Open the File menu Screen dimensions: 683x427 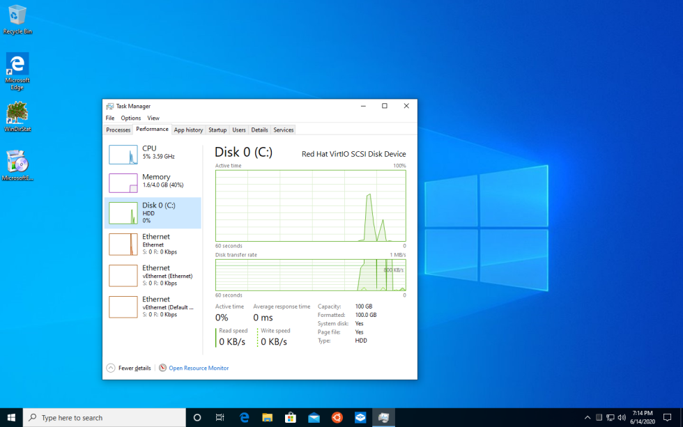109,118
